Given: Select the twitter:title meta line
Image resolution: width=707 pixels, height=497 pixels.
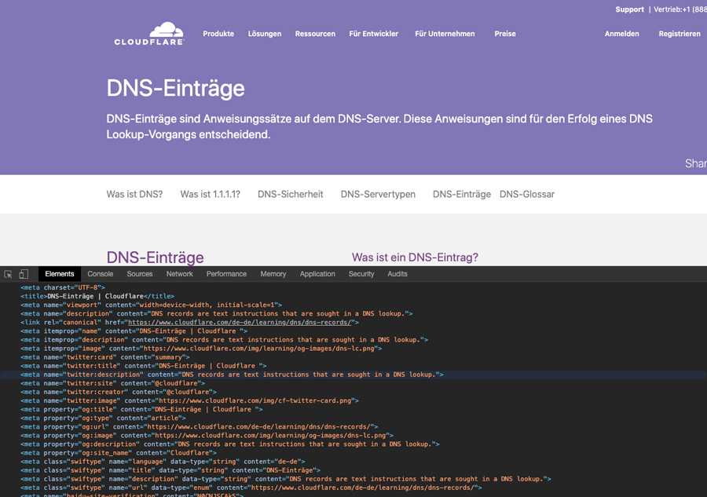Looking at the screenshot, I should [144, 366].
